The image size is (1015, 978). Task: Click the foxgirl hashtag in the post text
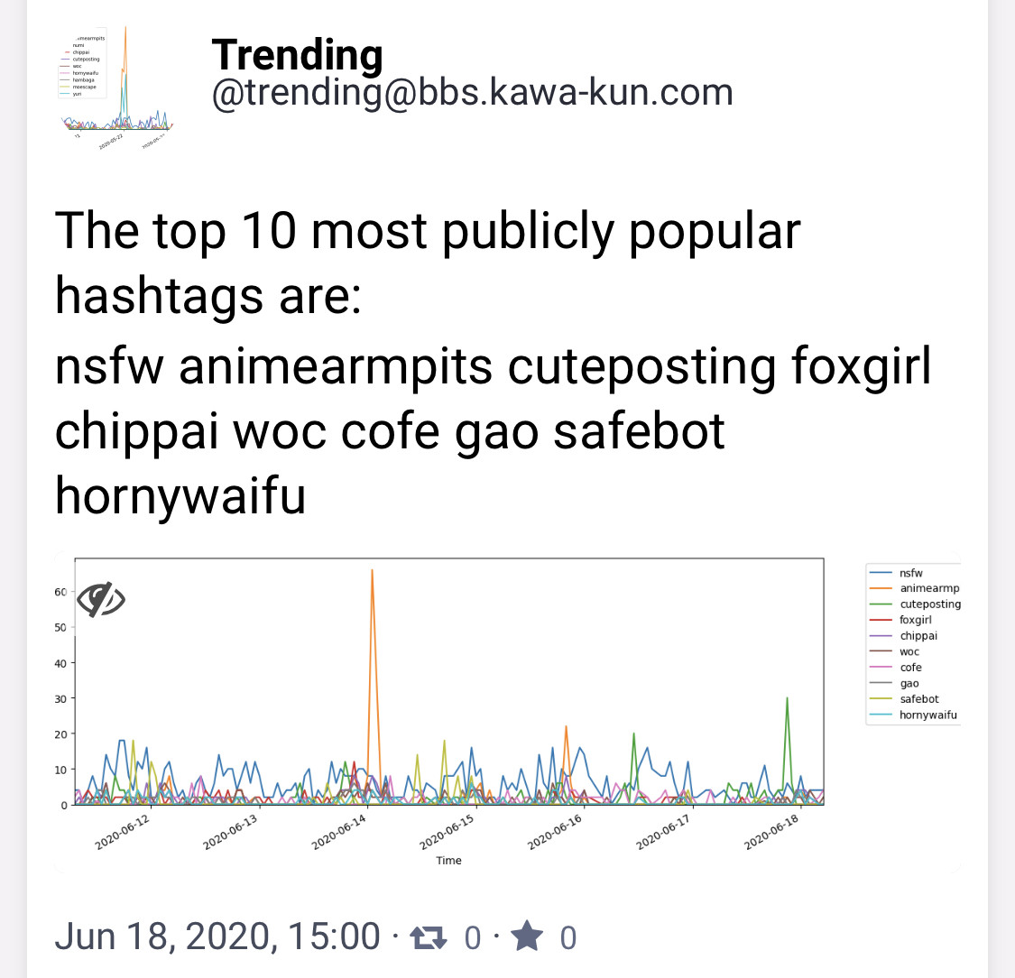point(861,366)
